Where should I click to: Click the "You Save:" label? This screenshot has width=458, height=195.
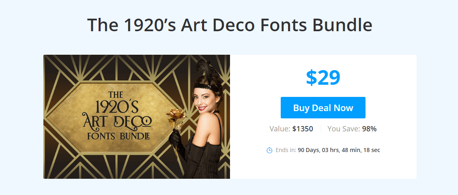pyautogui.click(x=344, y=129)
